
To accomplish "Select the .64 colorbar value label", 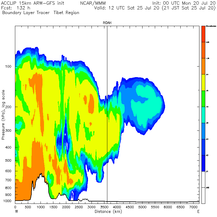I will [207, 74].
